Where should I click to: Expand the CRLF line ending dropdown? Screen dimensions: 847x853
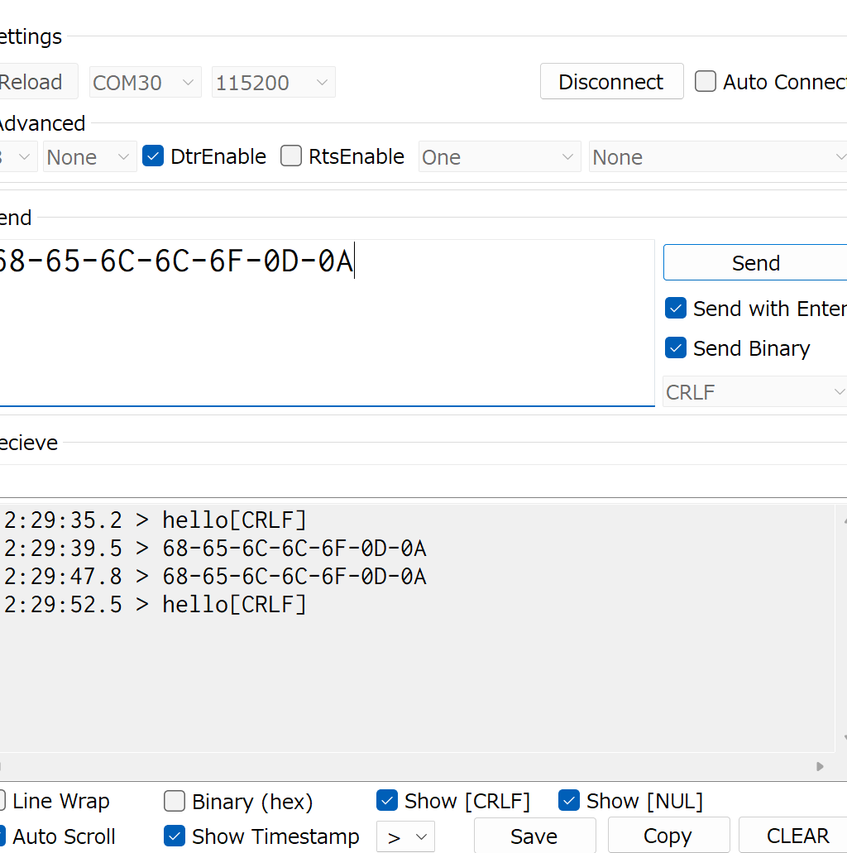pos(754,392)
